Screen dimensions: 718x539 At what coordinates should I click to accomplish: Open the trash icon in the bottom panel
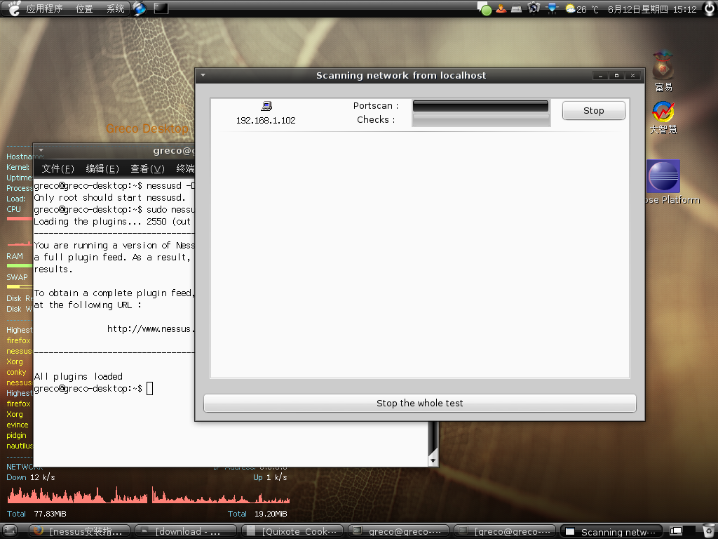[708, 531]
